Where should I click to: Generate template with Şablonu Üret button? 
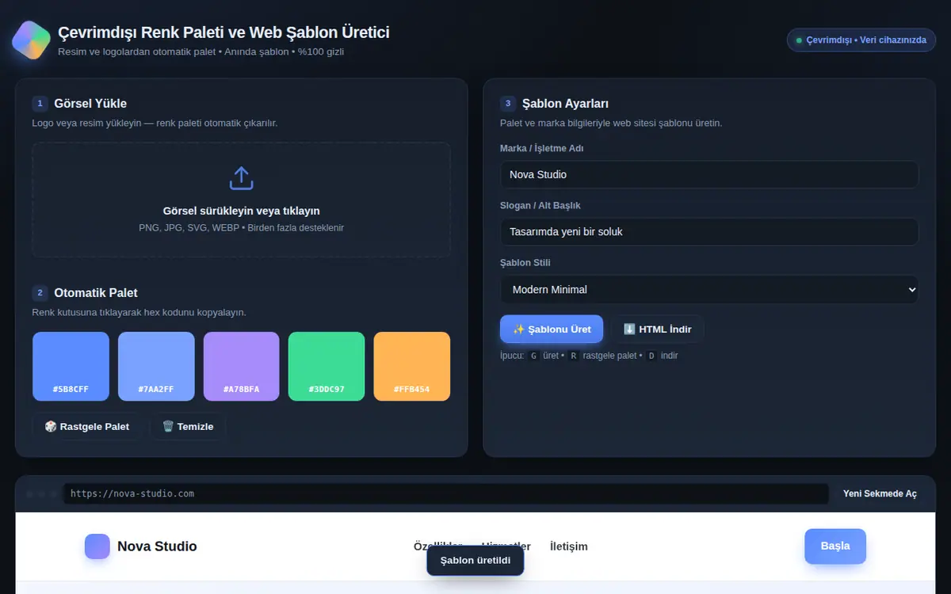coord(552,329)
